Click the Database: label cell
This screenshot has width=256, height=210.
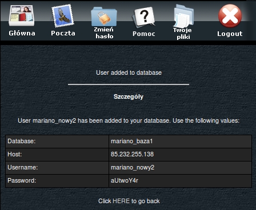click(57, 142)
